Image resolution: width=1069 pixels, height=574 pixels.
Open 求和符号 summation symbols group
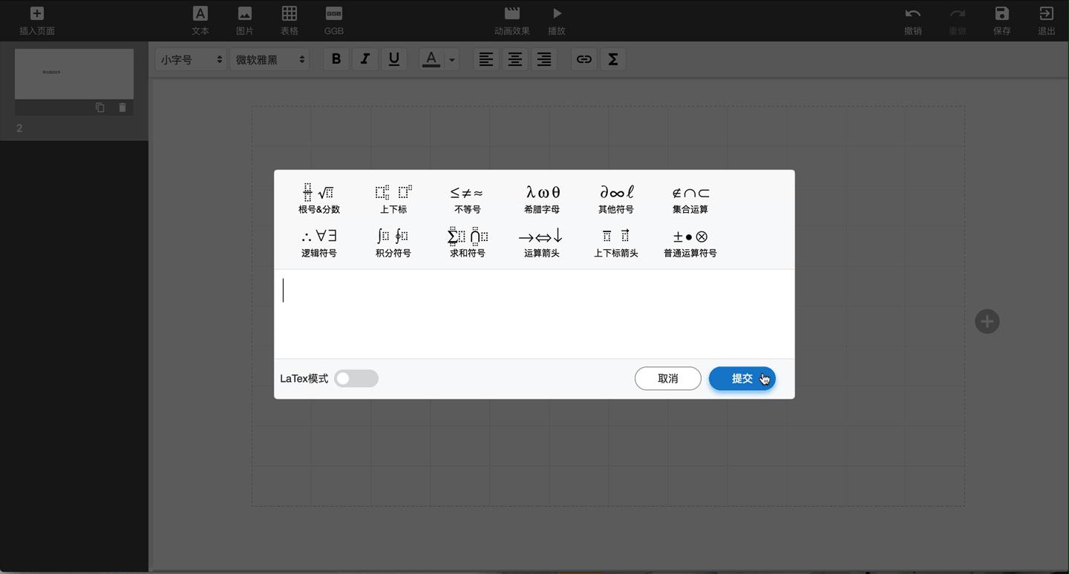coord(468,243)
